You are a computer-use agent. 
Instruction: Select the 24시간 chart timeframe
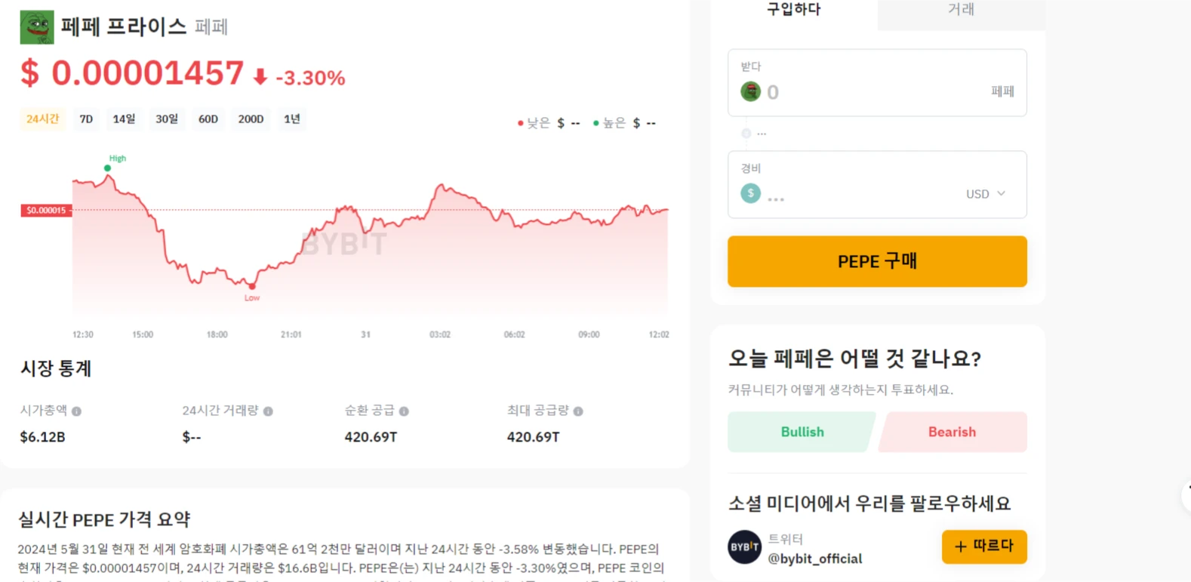pos(42,119)
